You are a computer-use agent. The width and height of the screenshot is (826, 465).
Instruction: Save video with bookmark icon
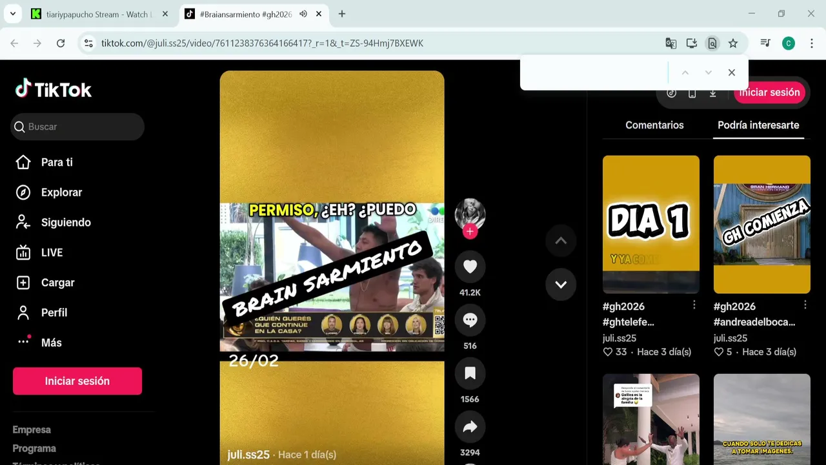(x=470, y=373)
